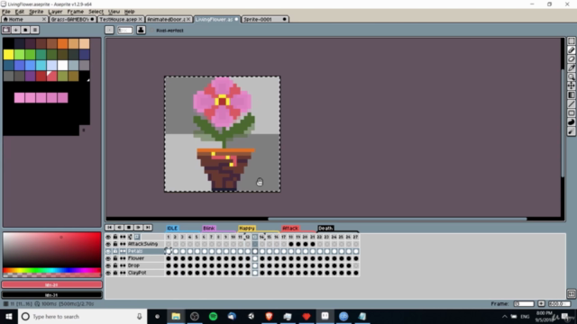
Task: Click the foreground color bar
Action: coord(52,284)
